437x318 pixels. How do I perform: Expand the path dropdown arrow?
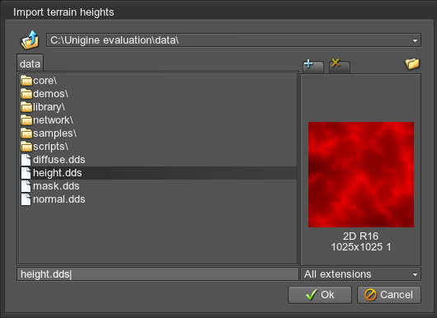tap(415, 40)
